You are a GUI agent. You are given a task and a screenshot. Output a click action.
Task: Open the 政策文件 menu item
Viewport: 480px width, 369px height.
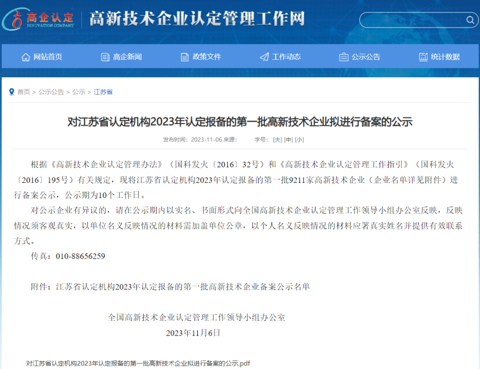click(207, 57)
